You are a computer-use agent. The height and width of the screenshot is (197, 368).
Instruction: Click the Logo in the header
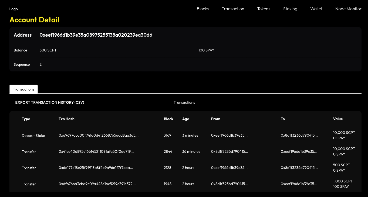(x=13, y=9)
